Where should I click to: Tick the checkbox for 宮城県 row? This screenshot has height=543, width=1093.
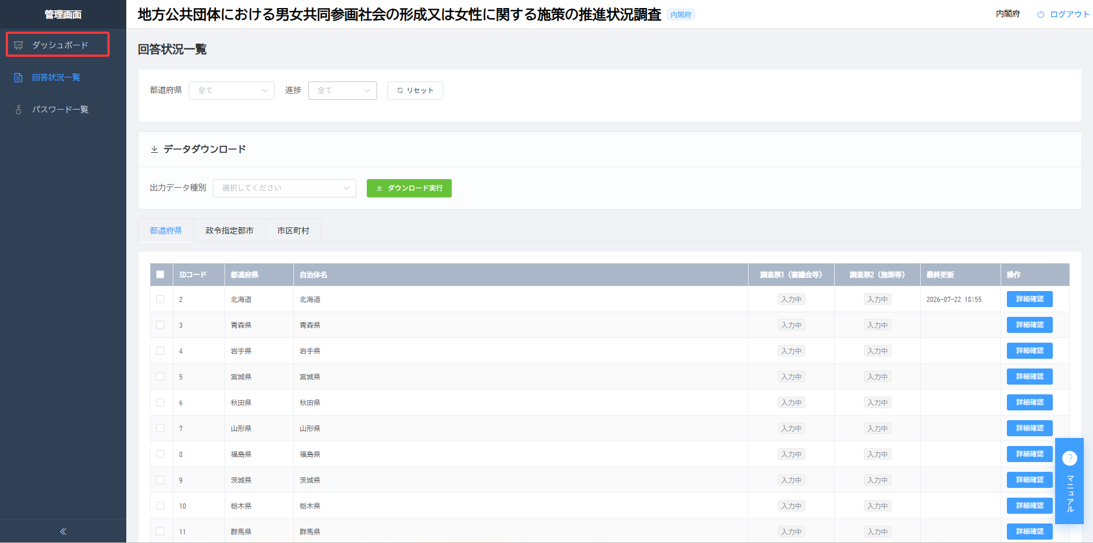click(x=160, y=377)
